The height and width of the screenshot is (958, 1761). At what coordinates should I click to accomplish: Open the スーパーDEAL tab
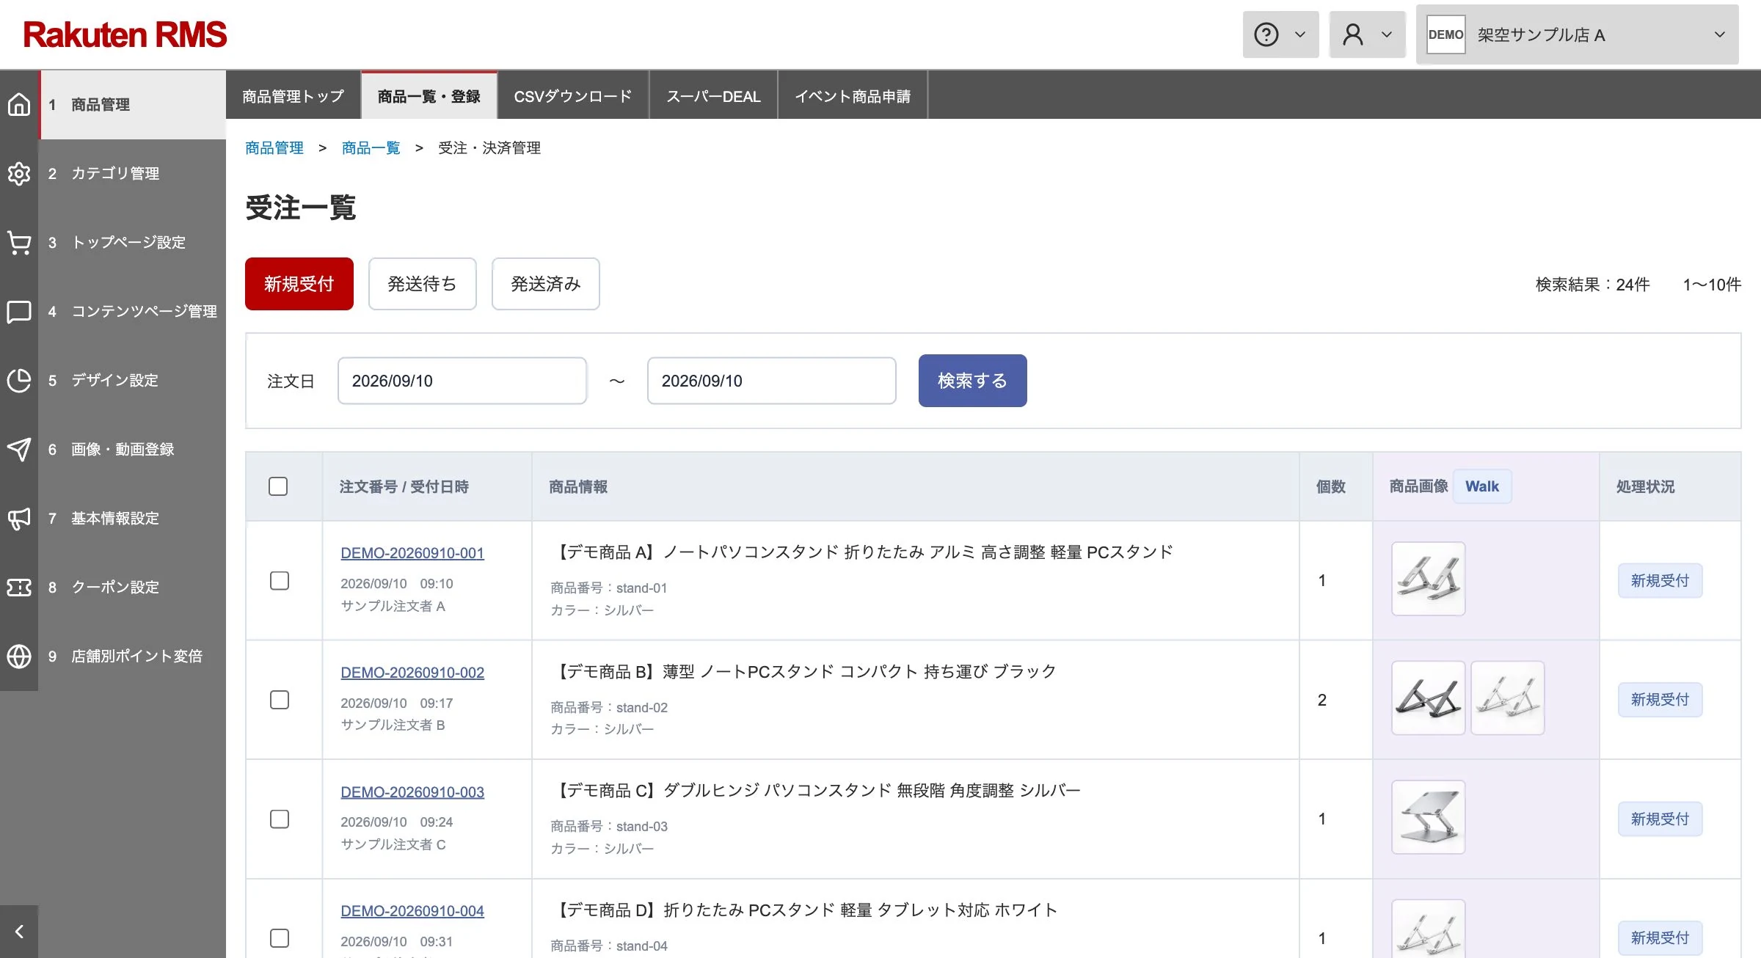713,96
